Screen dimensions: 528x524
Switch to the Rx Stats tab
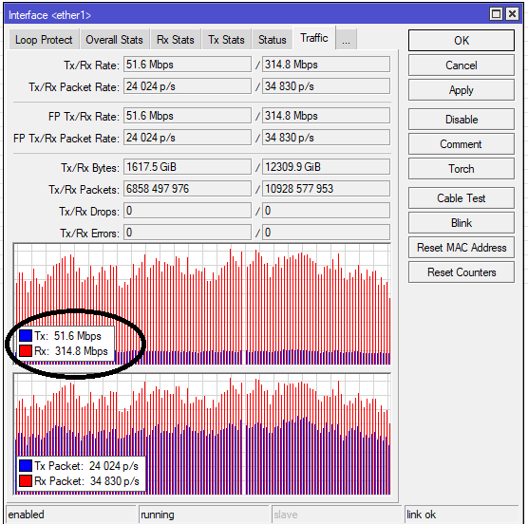176,40
